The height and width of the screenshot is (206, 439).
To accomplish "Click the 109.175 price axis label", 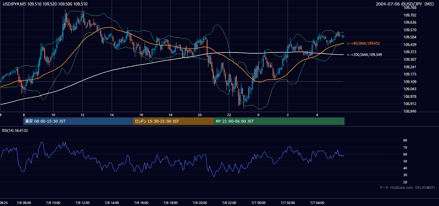I will pyautogui.click(x=409, y=75).
